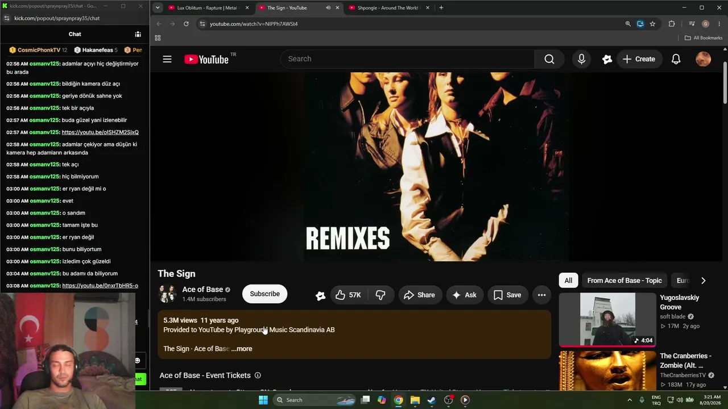
Task: Open the tab search dropdown arrow
Action: [158, 8]
